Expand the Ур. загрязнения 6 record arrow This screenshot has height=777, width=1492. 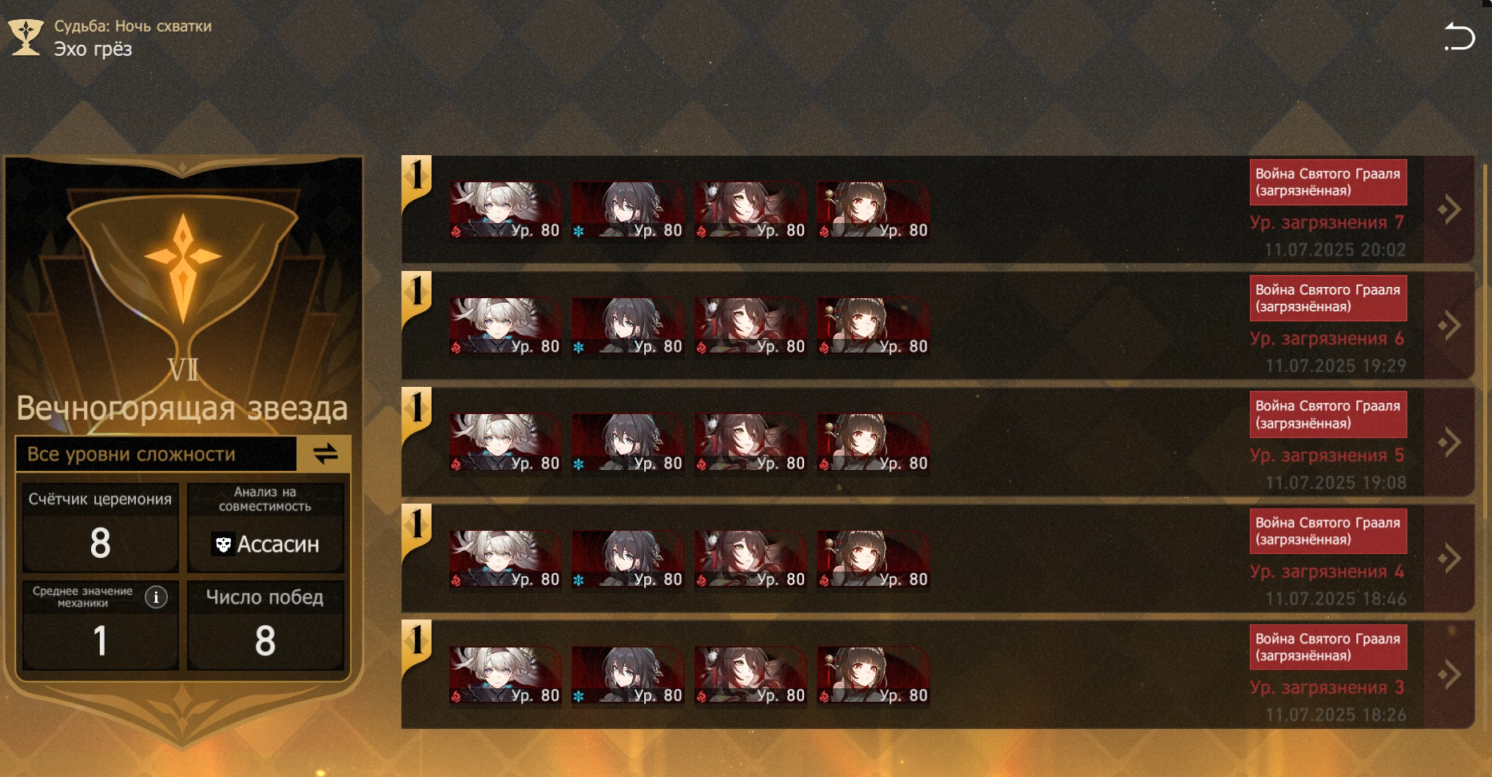pyautogui.click(x=1450, y=325)
